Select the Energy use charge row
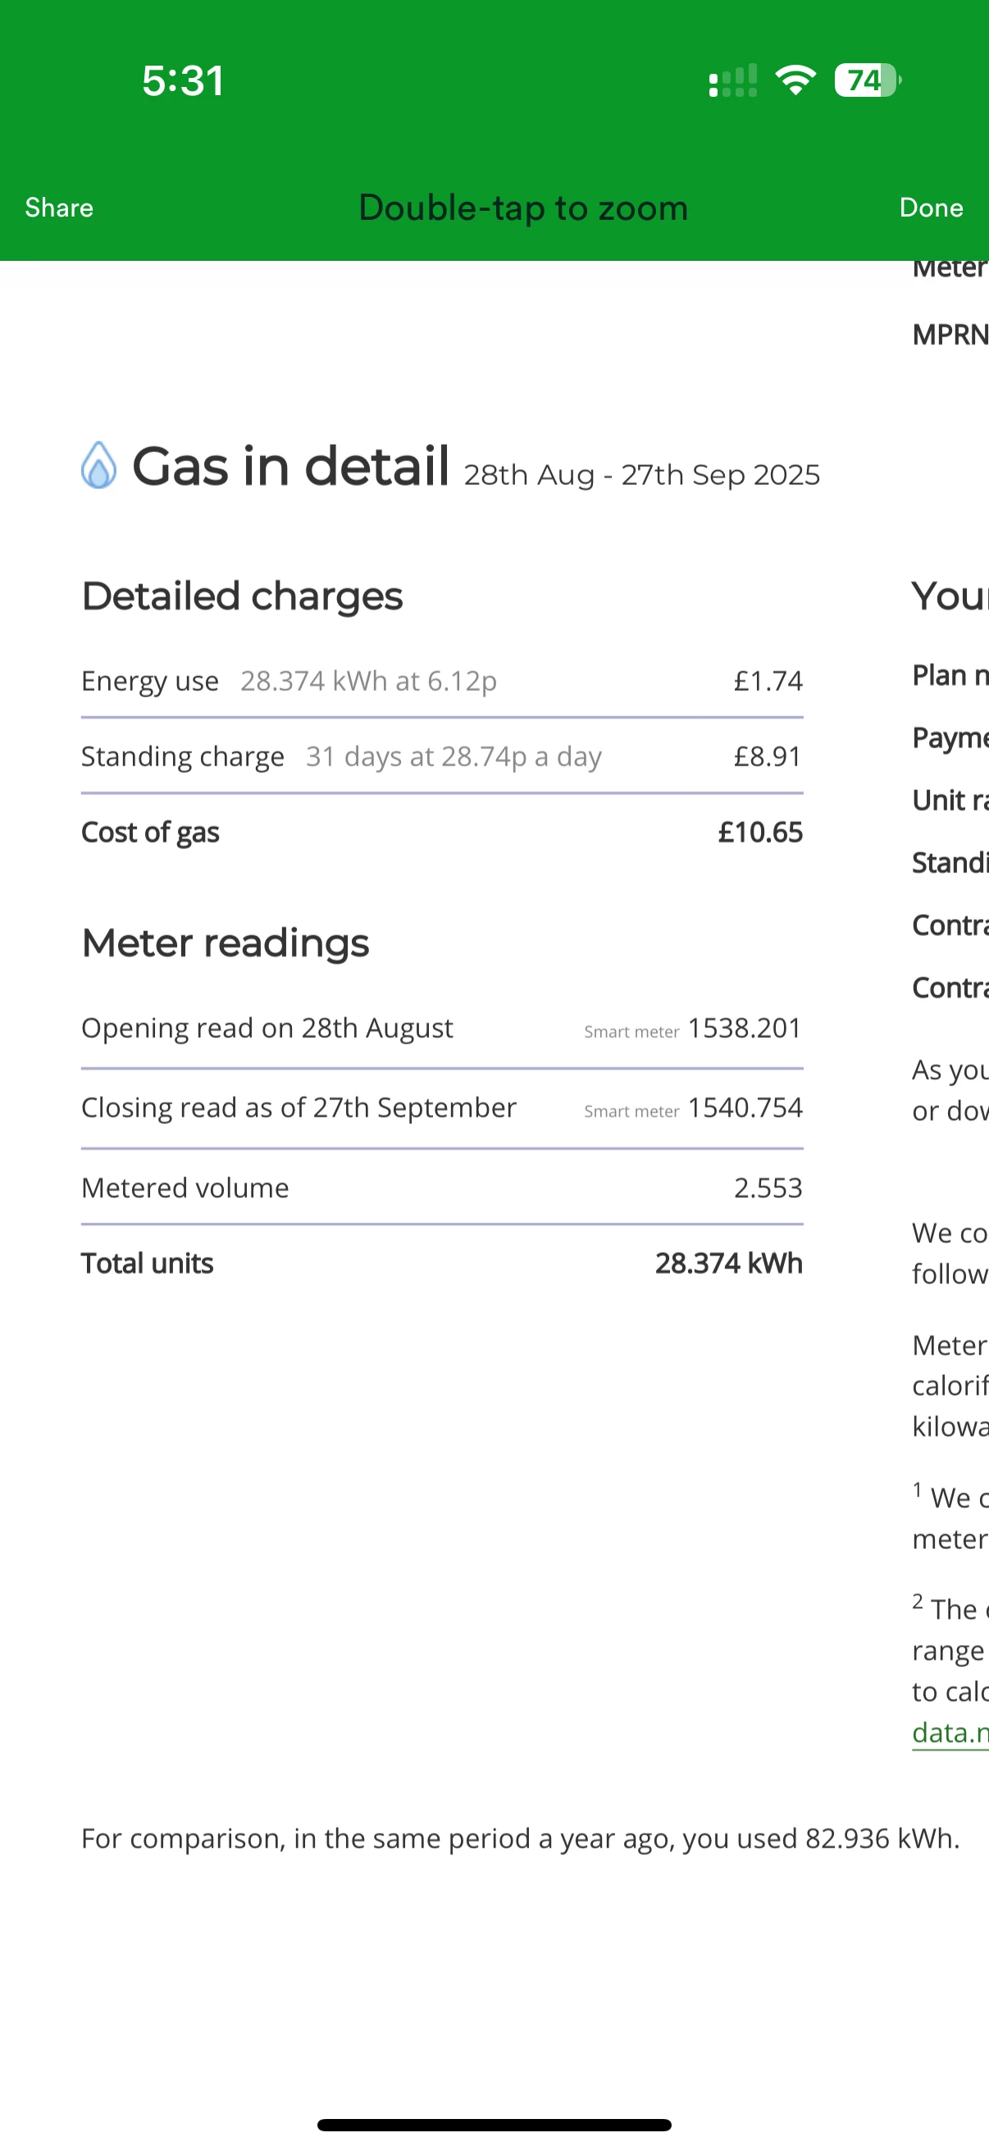 (x=441, y=682)
